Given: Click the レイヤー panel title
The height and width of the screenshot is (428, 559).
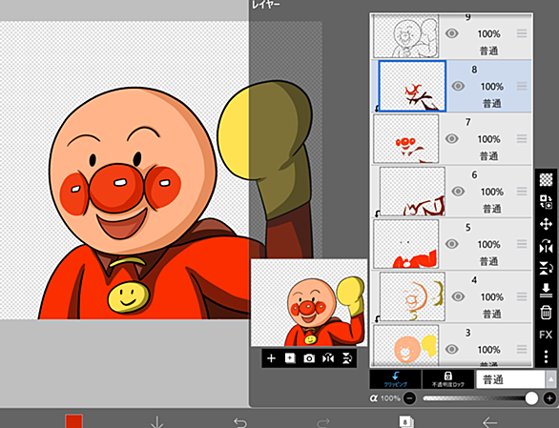Looking at the screenshot, I should 265,5.
